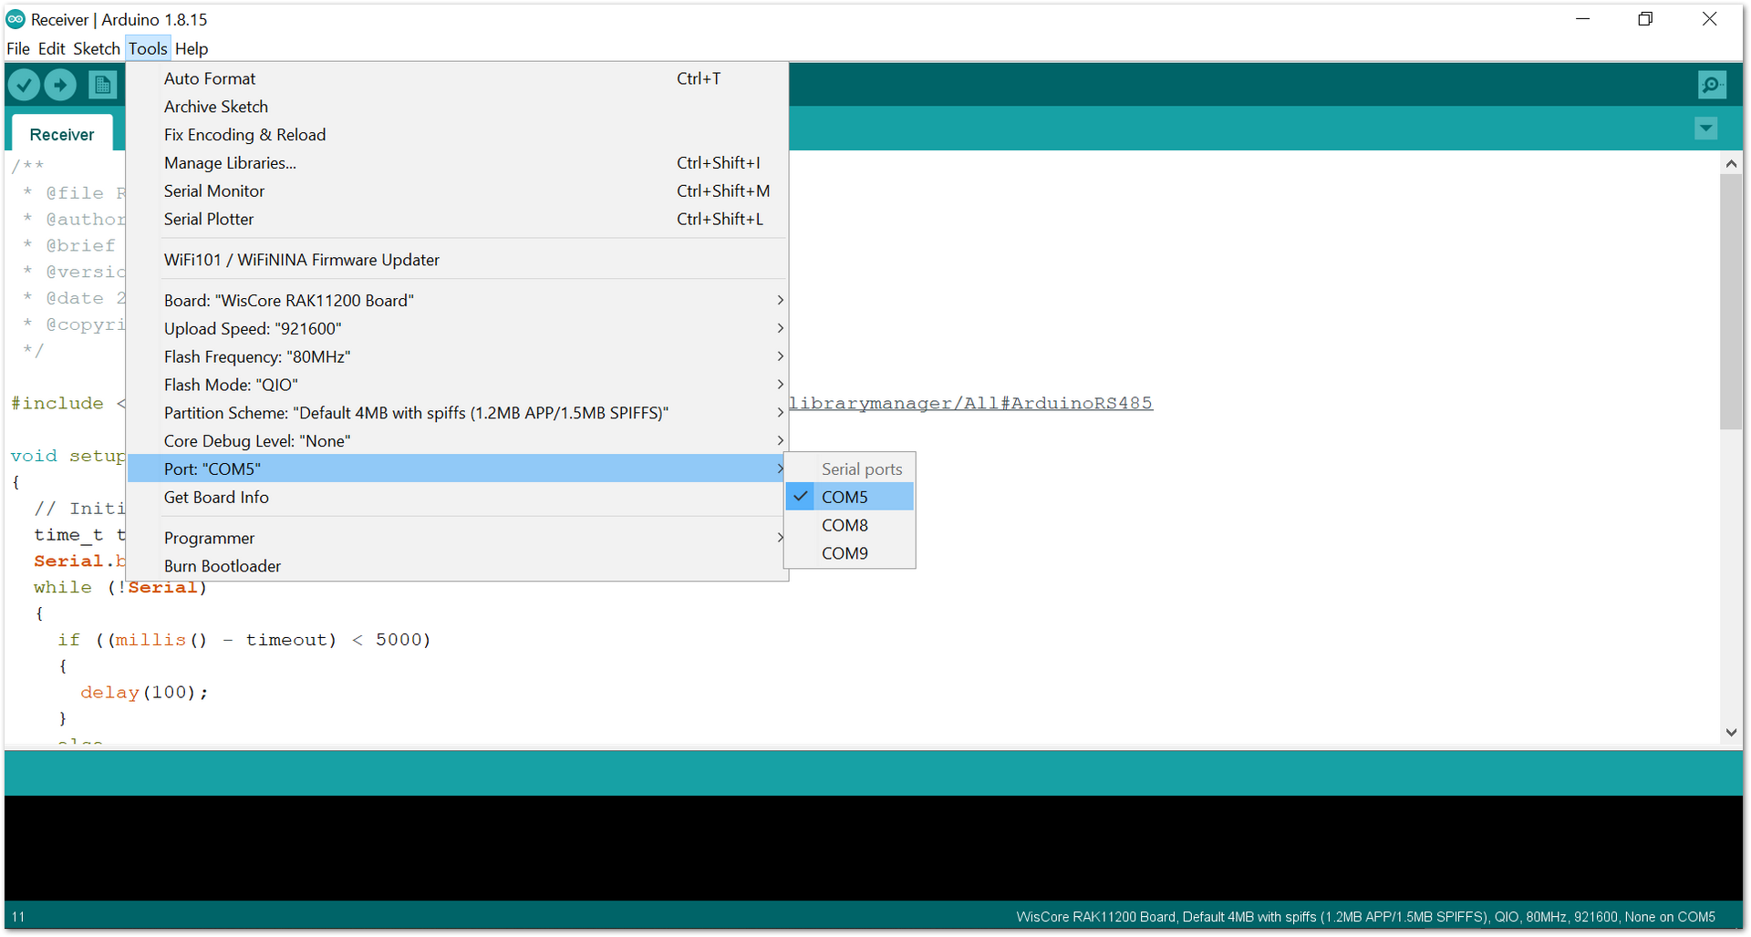Click the Verify checkmark toolbar icon
Image resolution: width=1751 pixels, height=937 pixels.
(25, 85)
